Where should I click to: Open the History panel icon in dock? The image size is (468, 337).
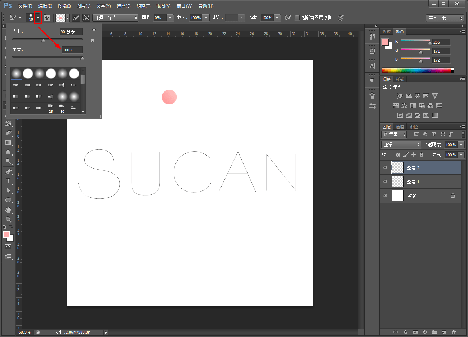point(372,37)
